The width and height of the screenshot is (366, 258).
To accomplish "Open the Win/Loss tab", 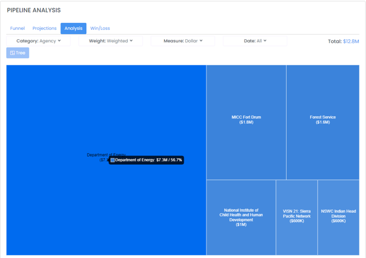I will (x=100, y=28).
